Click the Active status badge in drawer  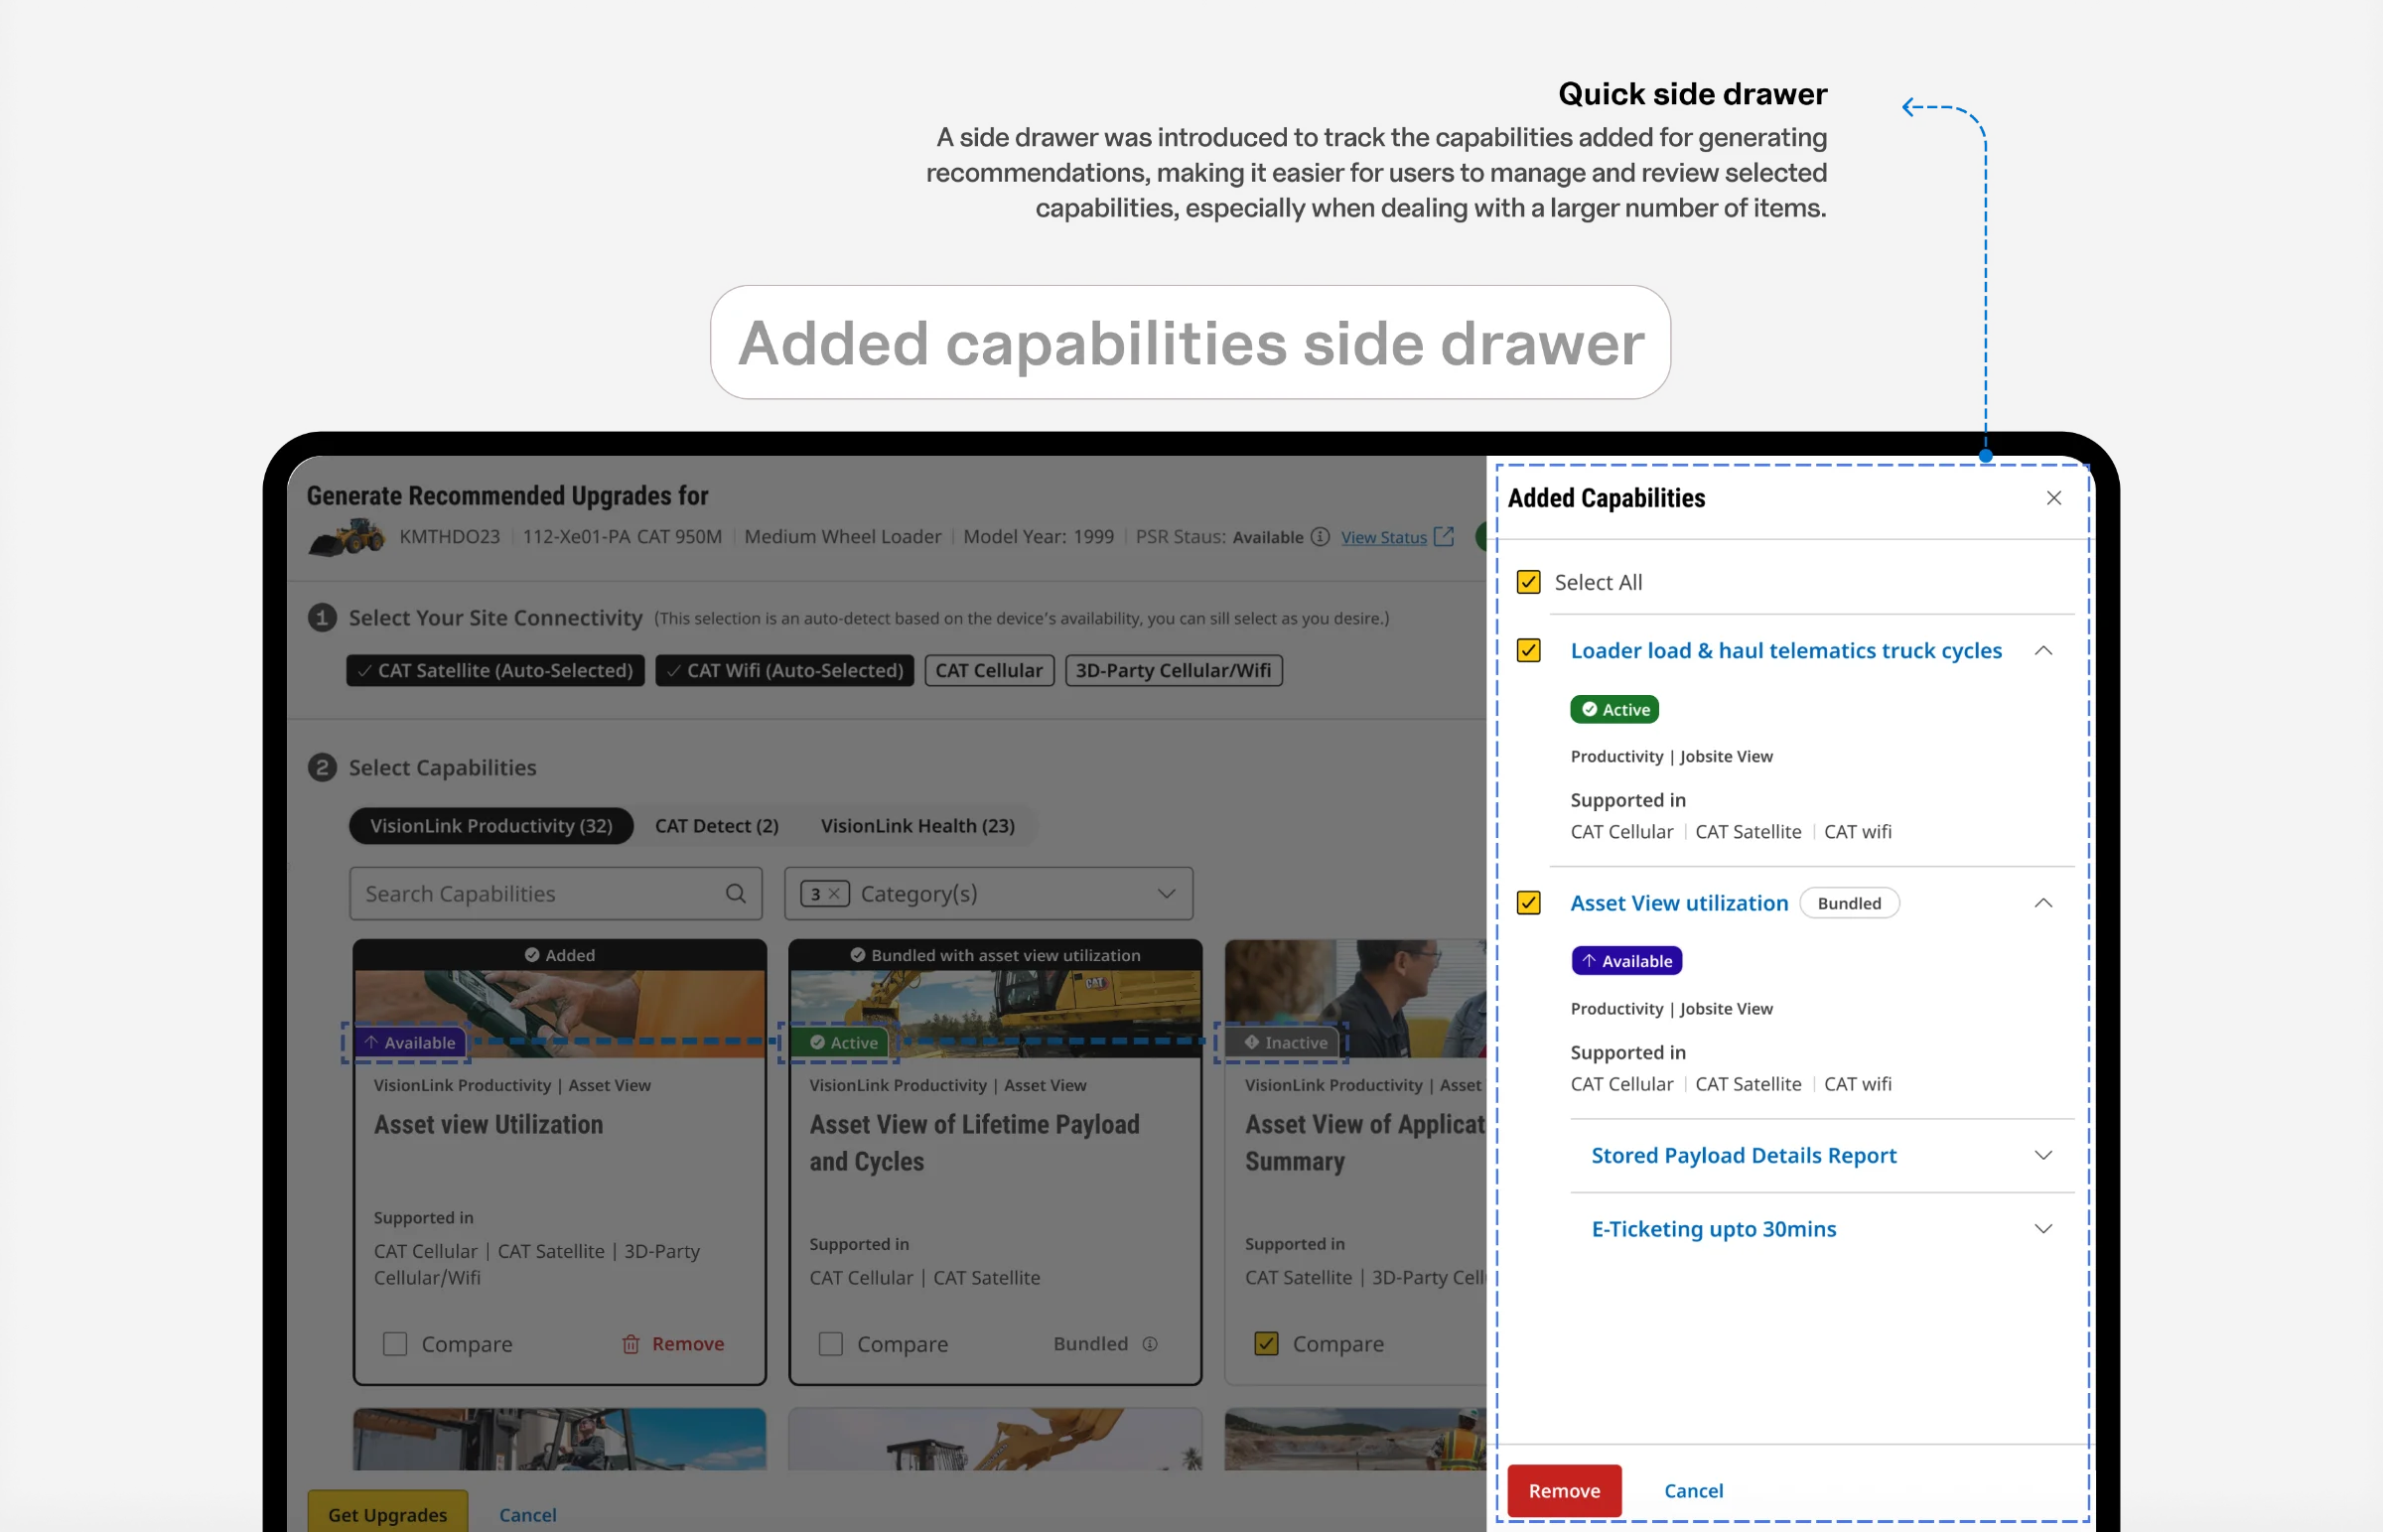[x=1614, y=709]
